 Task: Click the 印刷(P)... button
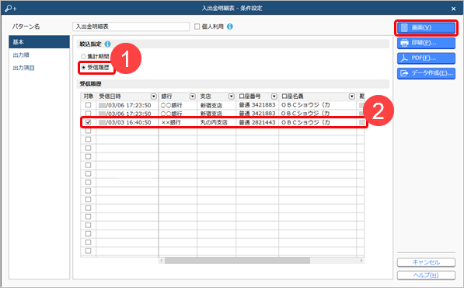[426, 43]
